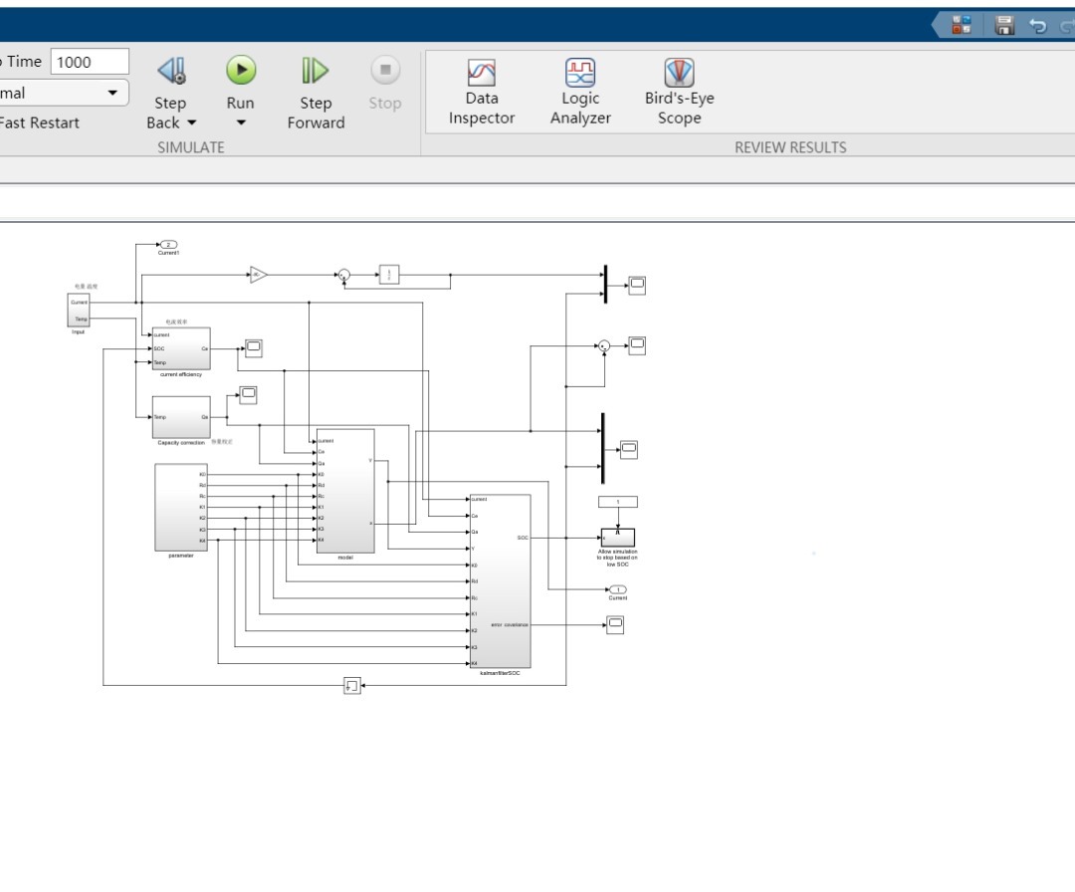
Task: Select the kalmanfilterSOC subsystem block
Action: click(x=501, y=580)
